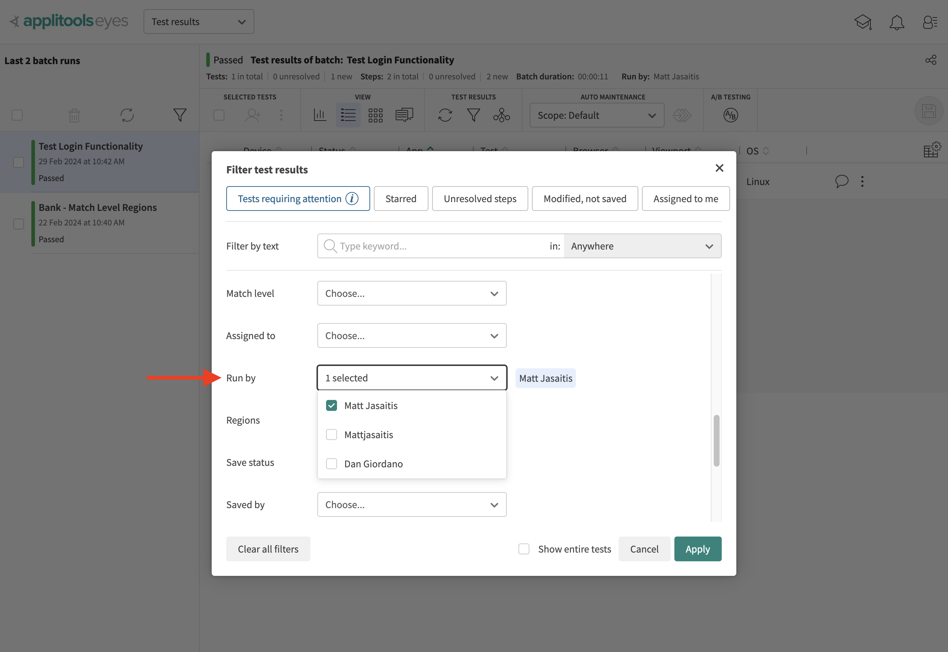Click the row comment bubble icon

(841, 181)
